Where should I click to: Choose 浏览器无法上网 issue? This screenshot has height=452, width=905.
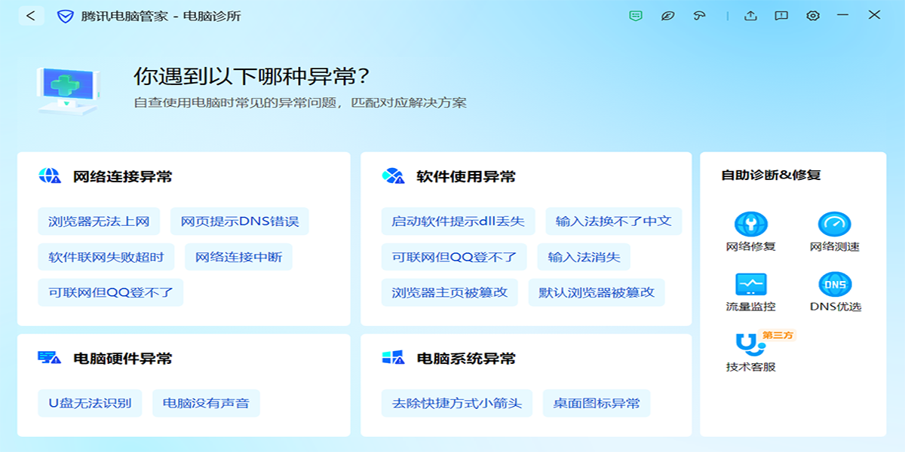point(99,221)
